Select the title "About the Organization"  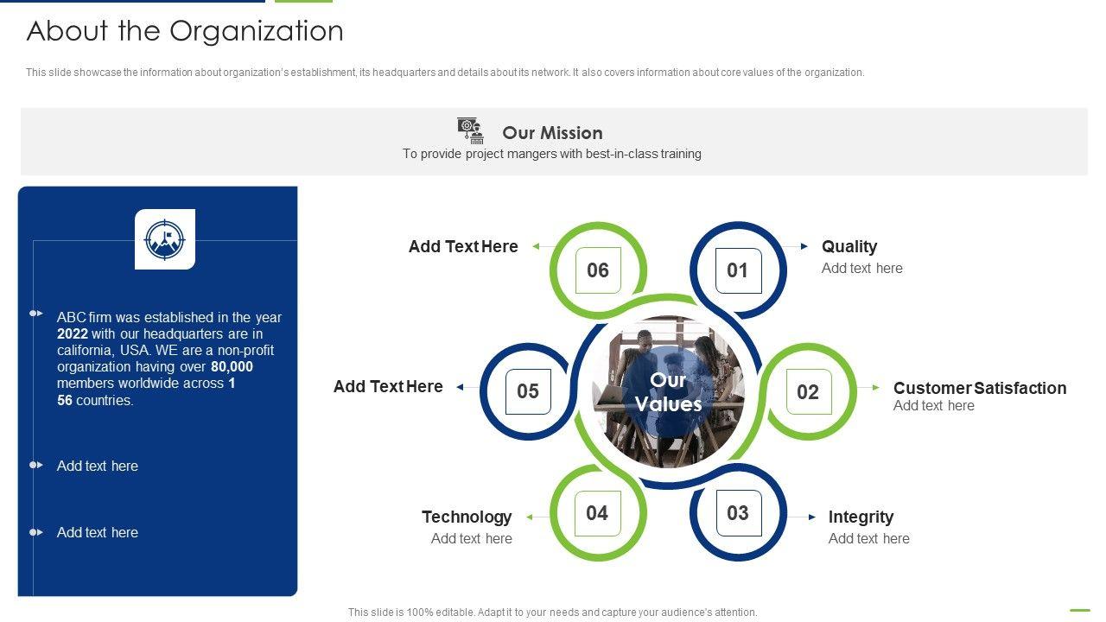tap(185, 31)
